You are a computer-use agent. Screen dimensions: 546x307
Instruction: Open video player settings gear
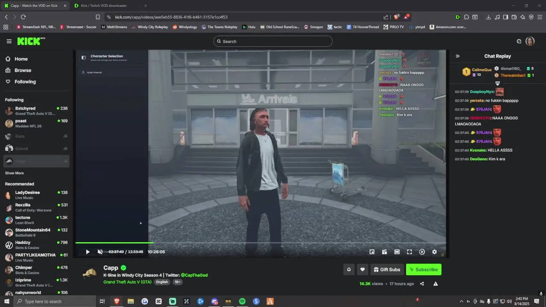click(x=434, y=252)
